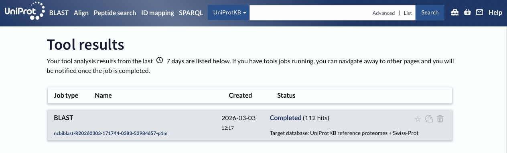The width and height of the screenshot is (507, 153).
Task: Click the Name column header
Action: 103,95
